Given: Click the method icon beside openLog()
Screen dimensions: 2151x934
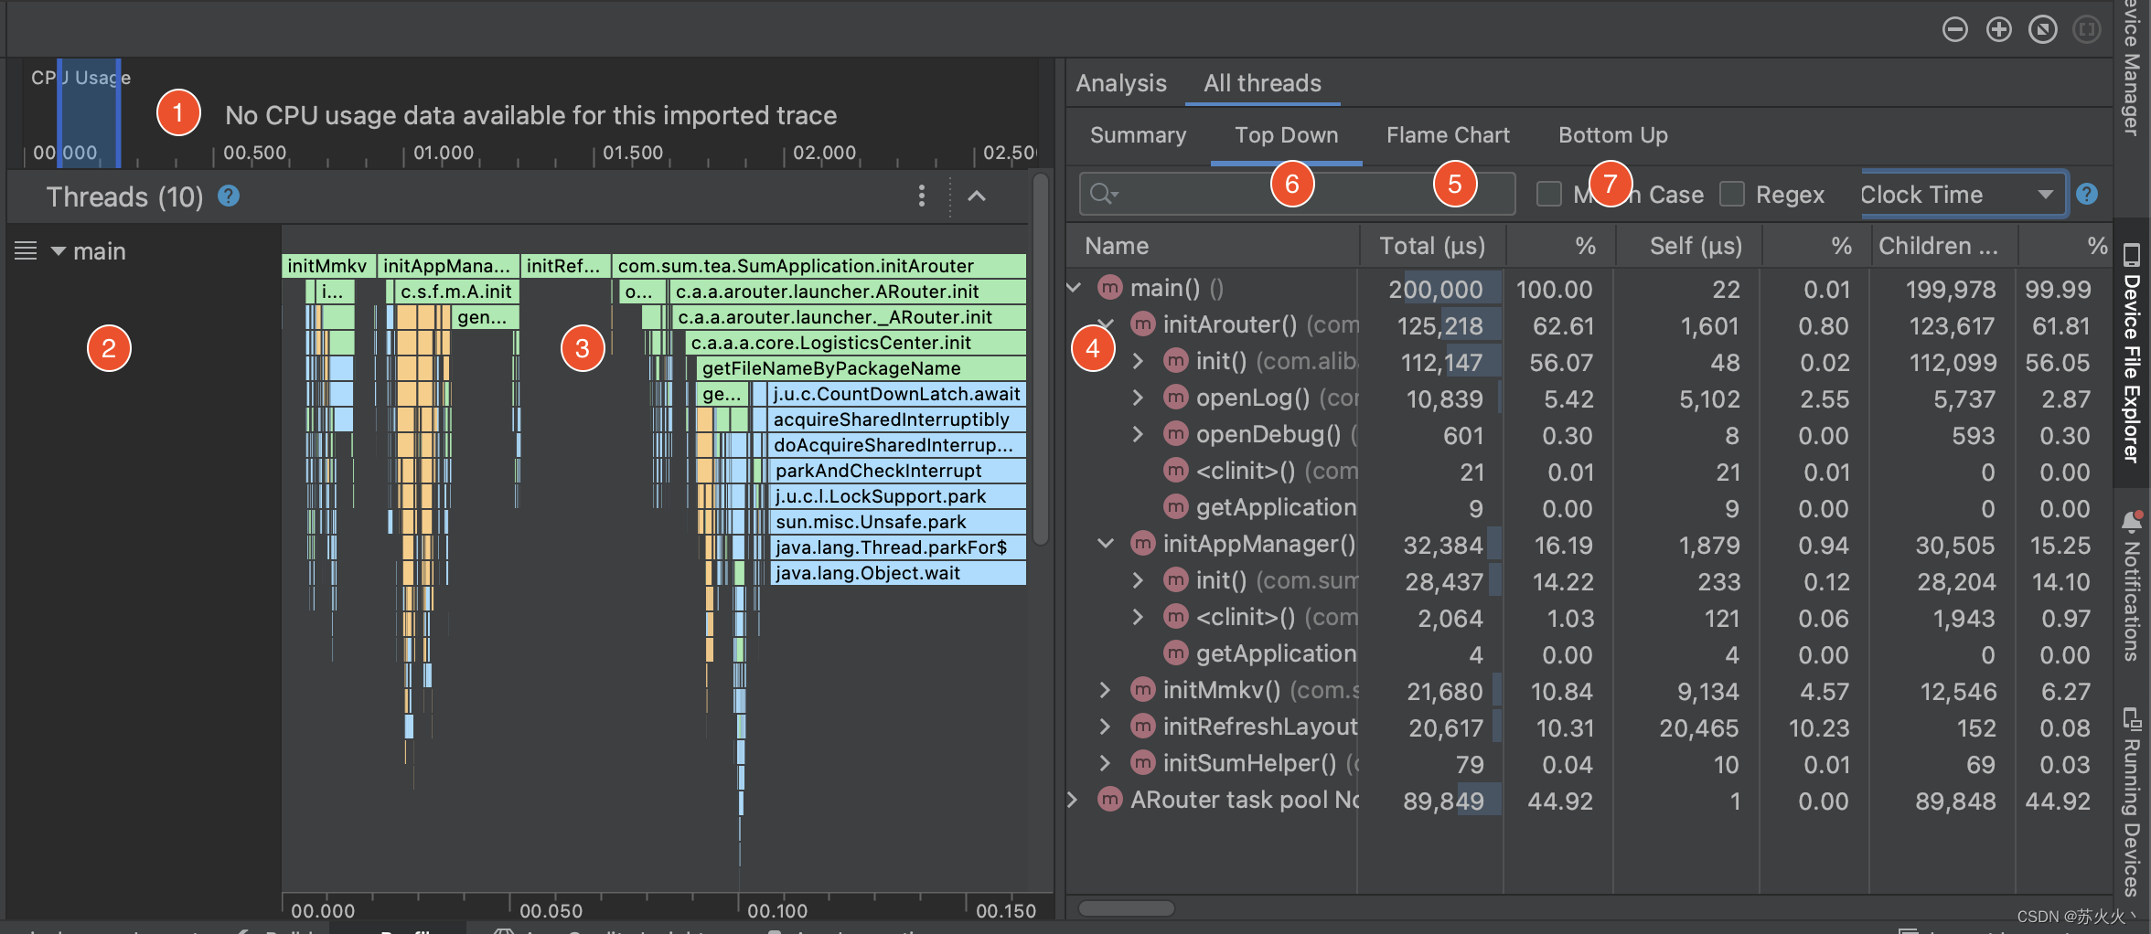Looking at the screenshot, I should 1175,398.
